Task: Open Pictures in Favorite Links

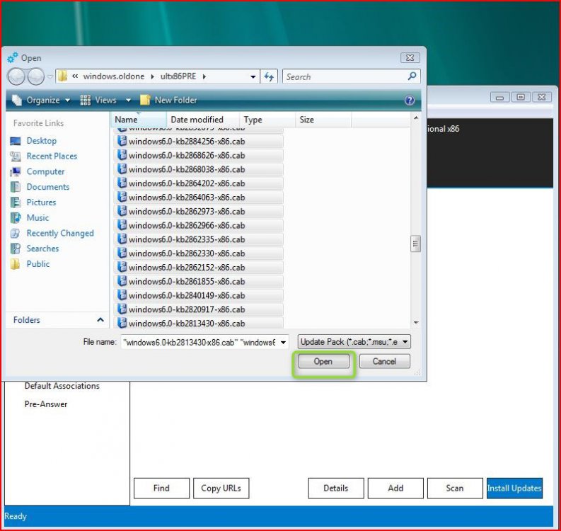Action: 41,202
